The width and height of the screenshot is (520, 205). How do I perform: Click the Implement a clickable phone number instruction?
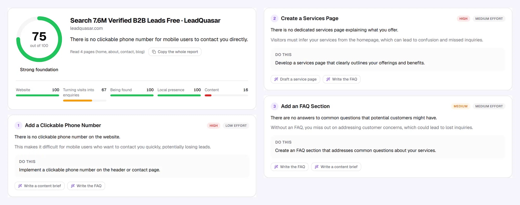pyautogui.click(x=89, y=170)
